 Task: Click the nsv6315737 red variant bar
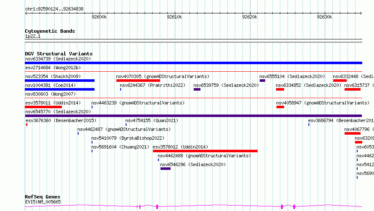pyautogui.click(x=353, y=89)
